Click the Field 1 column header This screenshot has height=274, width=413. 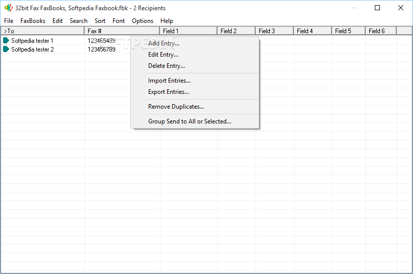point(188,31)
